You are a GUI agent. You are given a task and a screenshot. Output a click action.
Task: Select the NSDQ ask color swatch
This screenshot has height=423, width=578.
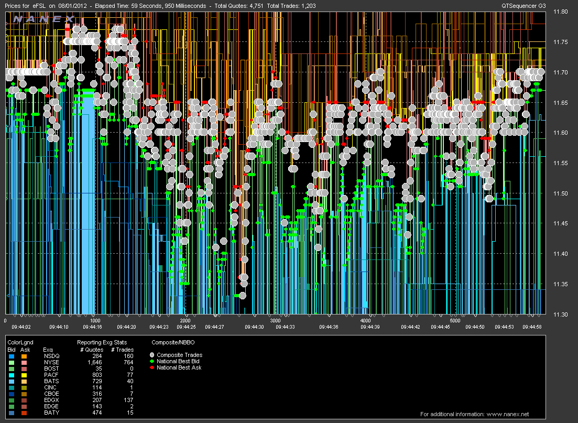coord(24,356)
